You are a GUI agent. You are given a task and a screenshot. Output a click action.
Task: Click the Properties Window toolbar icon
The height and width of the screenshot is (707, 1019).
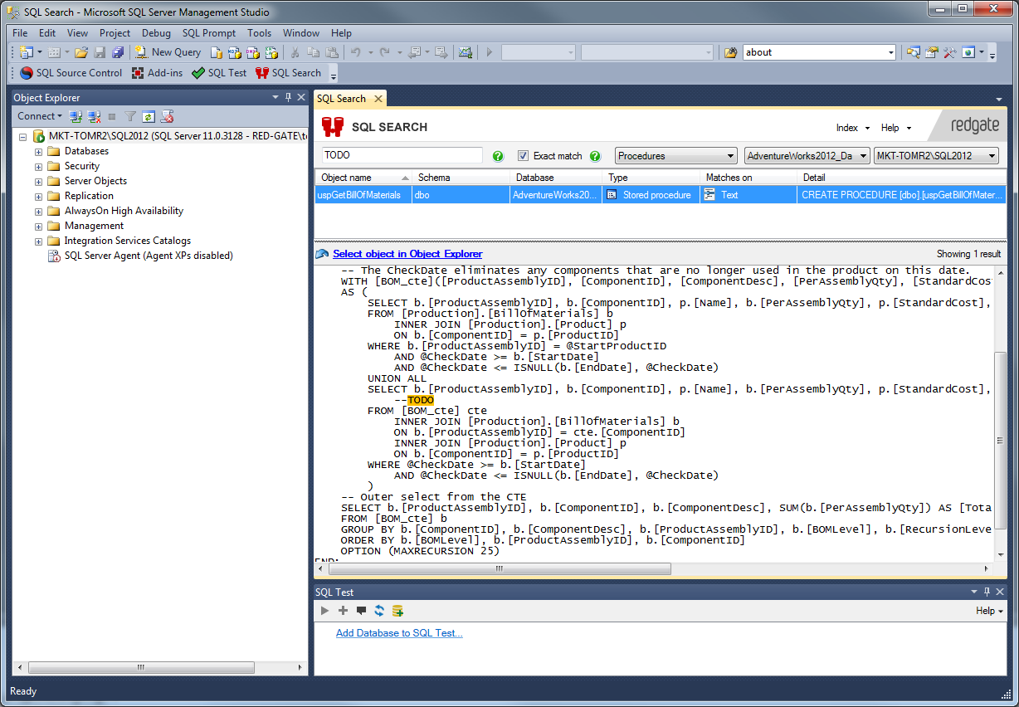tap(931, 52)
